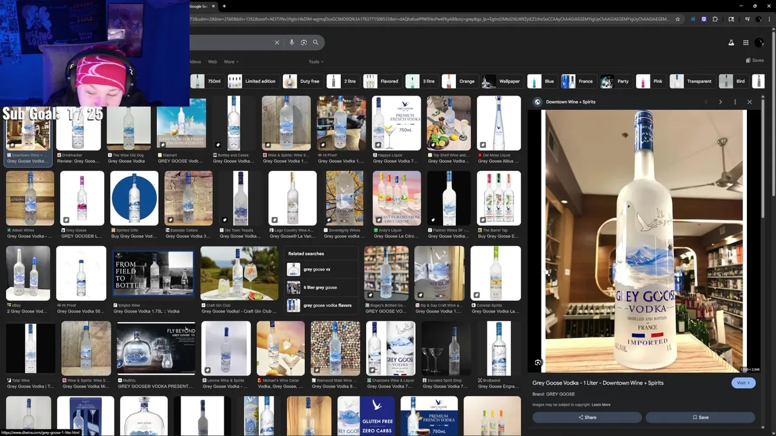This screenshot has width=776, height=436.
Task: Select the Orange filter chip
Action: point(459,81)
